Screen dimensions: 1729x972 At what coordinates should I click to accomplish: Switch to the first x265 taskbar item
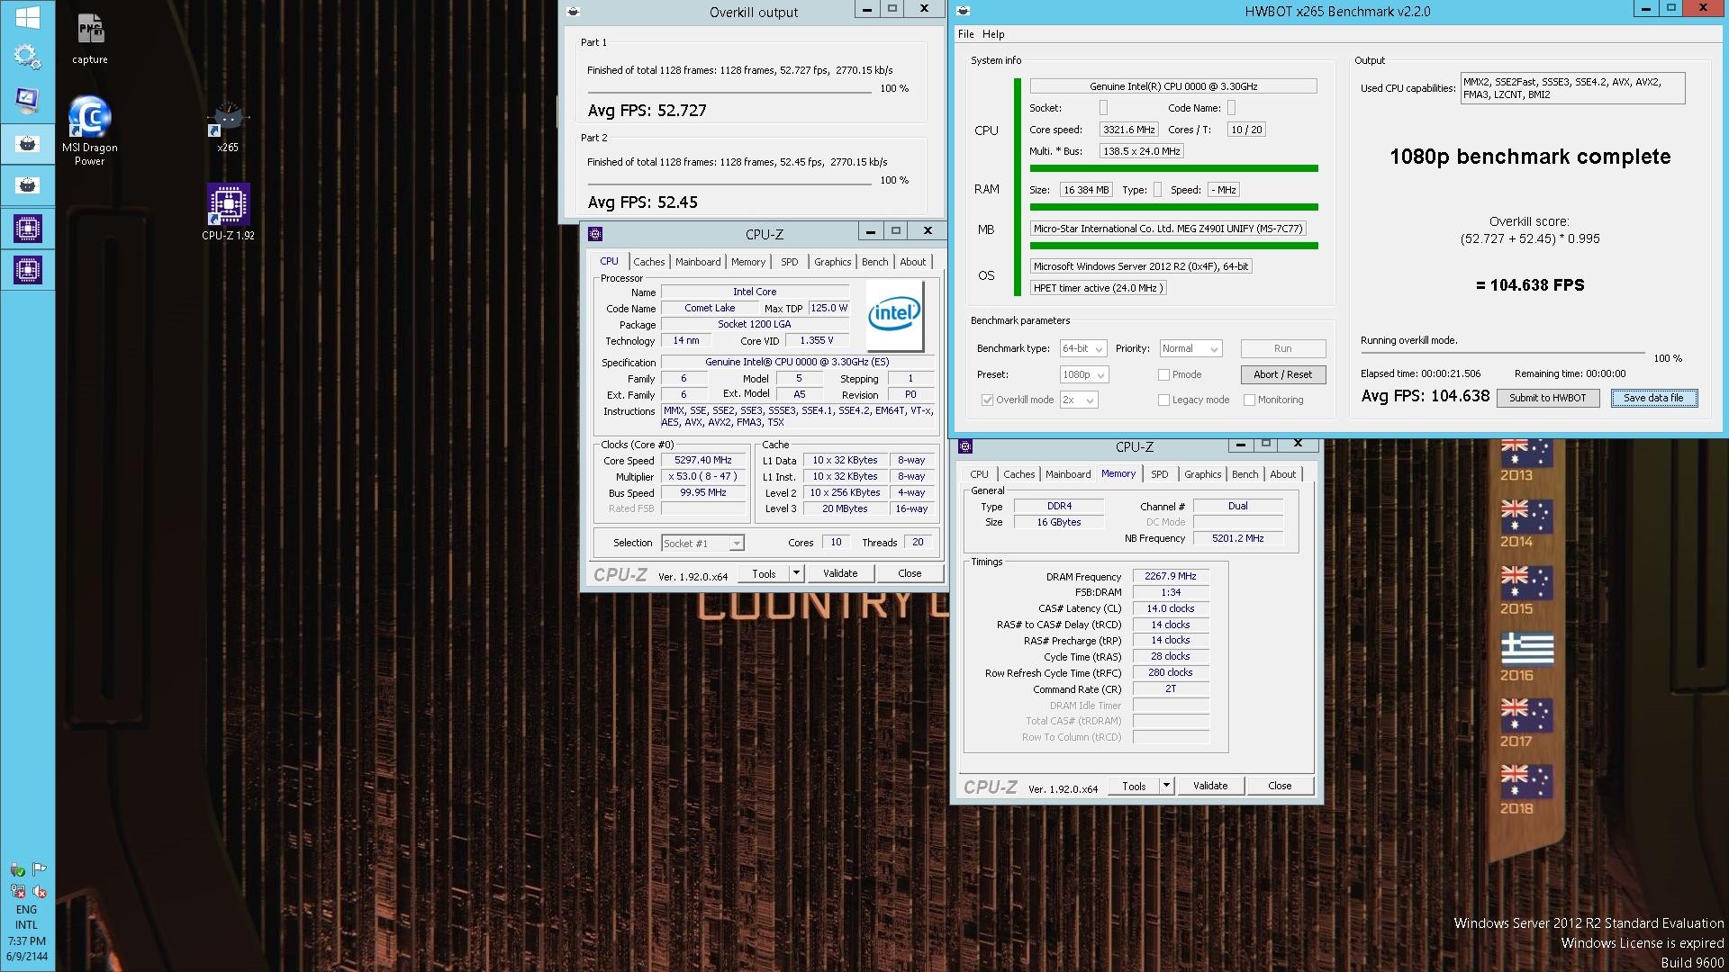(27, 144)
